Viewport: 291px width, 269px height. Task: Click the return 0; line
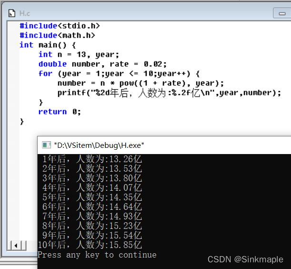(60, 112)
